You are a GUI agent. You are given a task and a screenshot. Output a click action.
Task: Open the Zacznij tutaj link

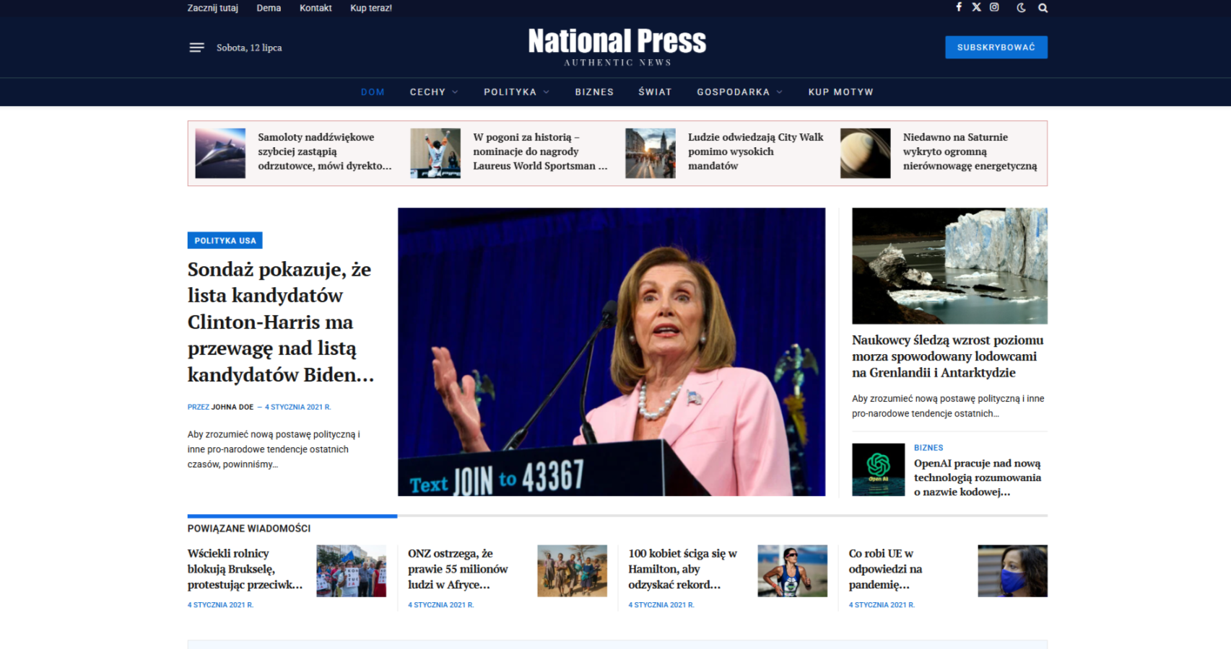pos(213,8)
